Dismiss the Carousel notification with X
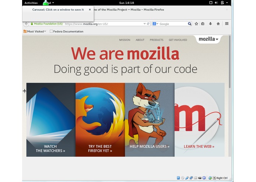The height and width of the screenshot is (182, 256). 90,10
